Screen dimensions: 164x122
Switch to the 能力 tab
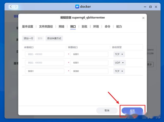tap(119, 27)
